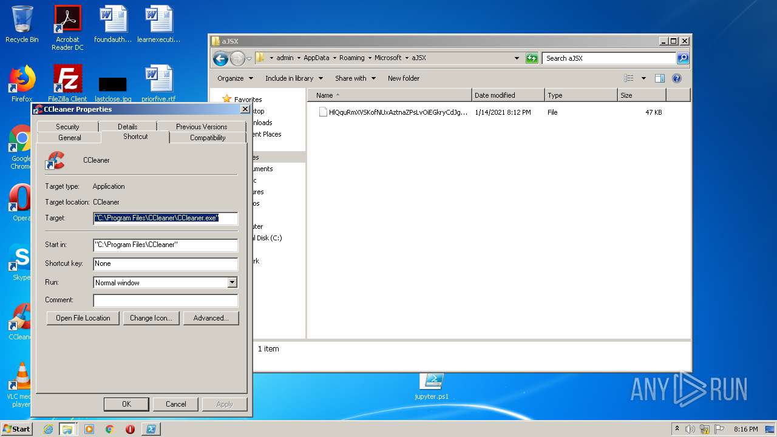Open the Include in library dropdown
The image size is (777, 437).
point(294,78)
